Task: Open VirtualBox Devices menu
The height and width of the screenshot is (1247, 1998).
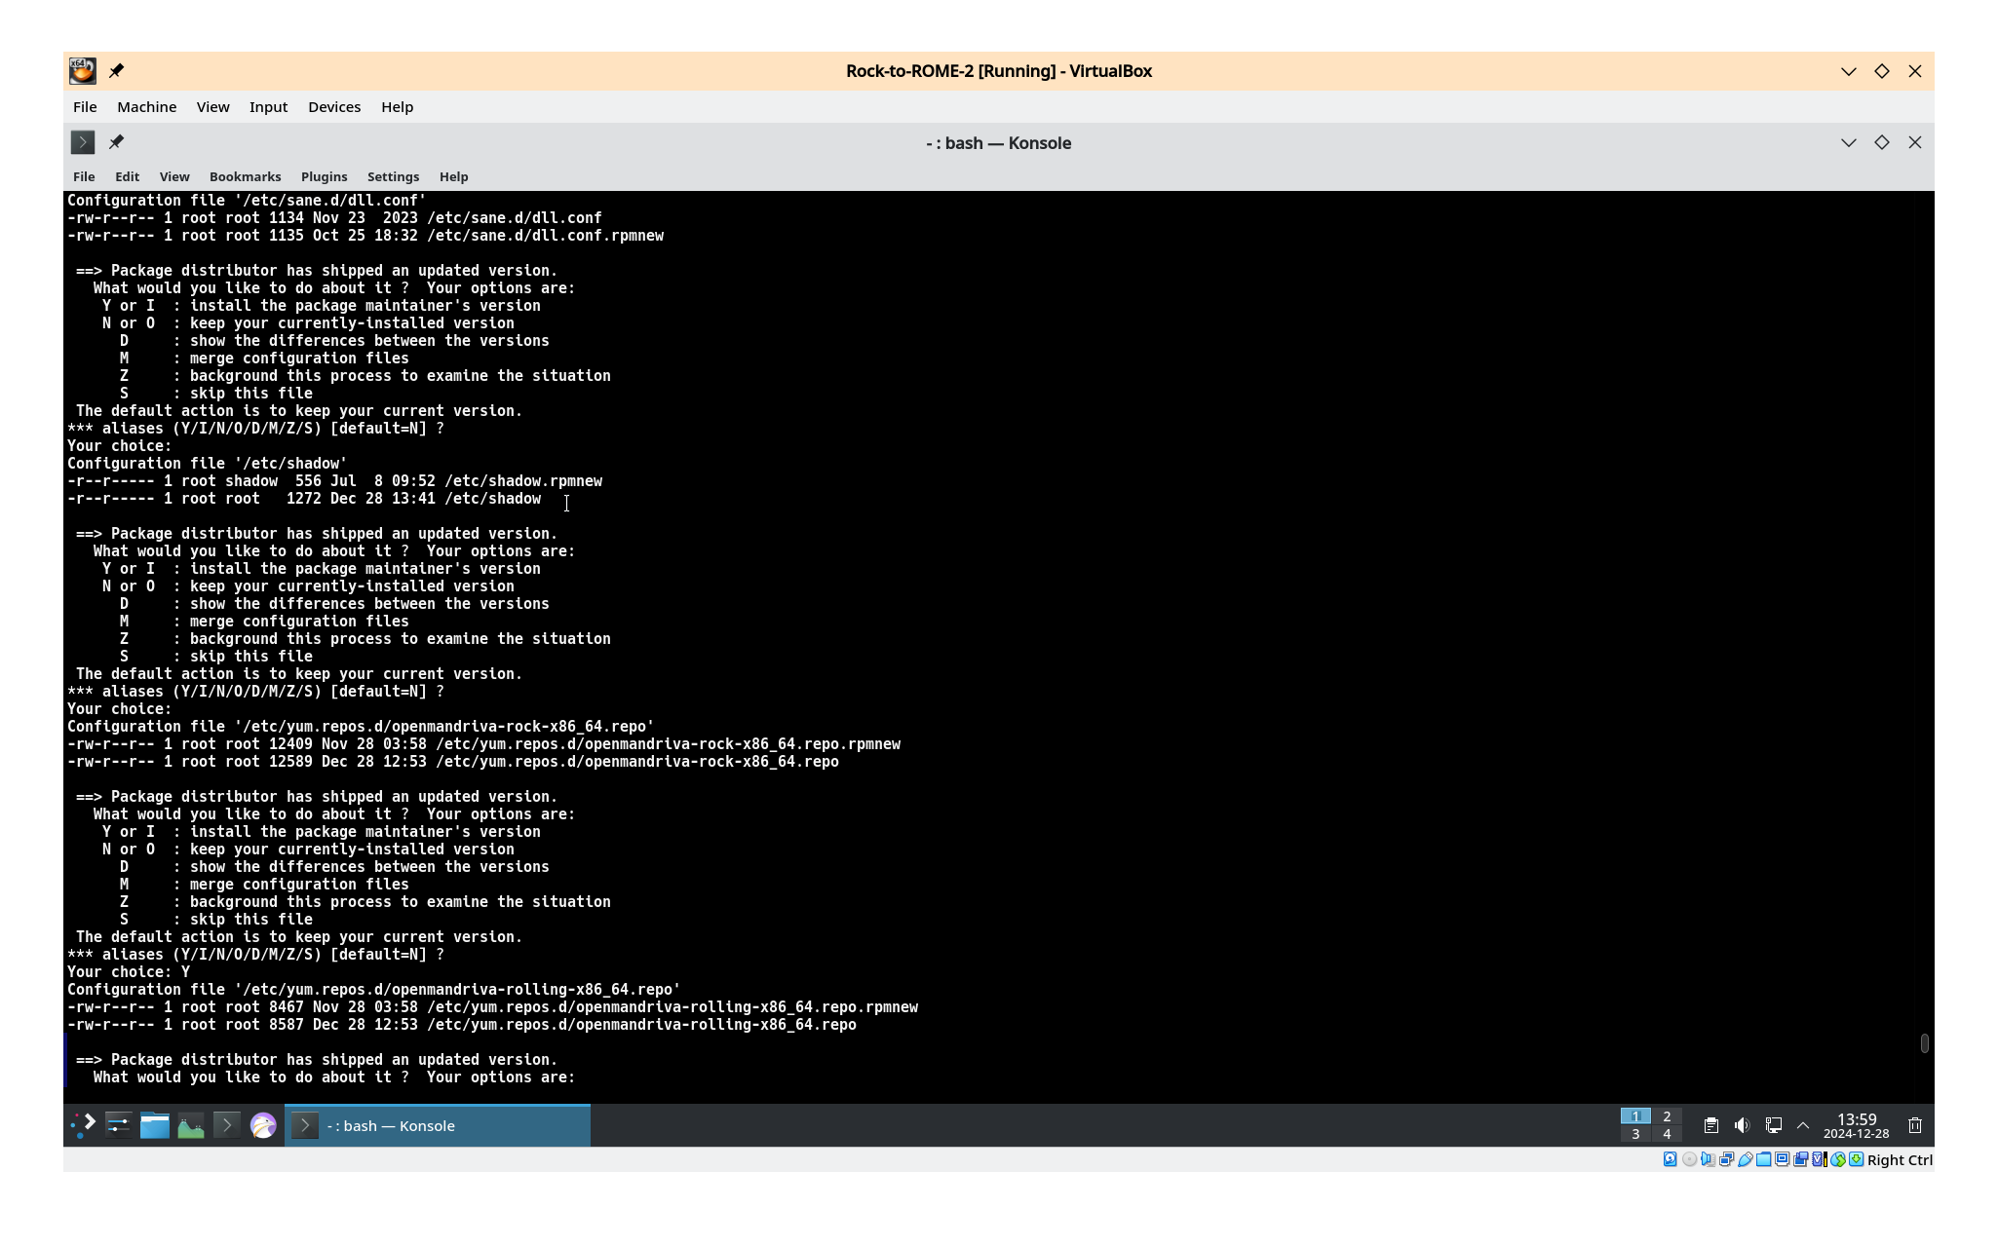Action: point(334,107)
